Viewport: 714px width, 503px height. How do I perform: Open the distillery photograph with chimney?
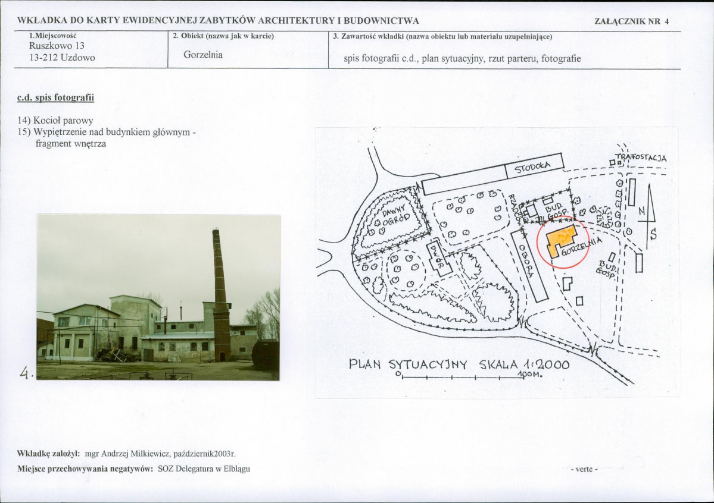point(158,297)
